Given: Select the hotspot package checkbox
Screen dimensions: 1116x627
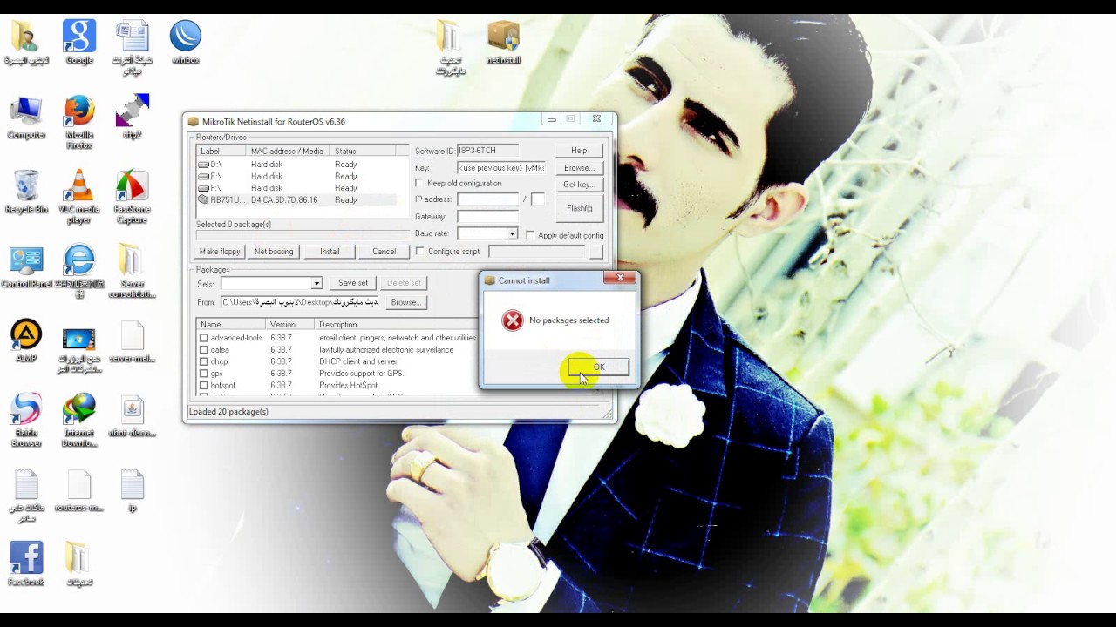Looking at the screenshot, I should pyautogui.click(x=204, y=385).
